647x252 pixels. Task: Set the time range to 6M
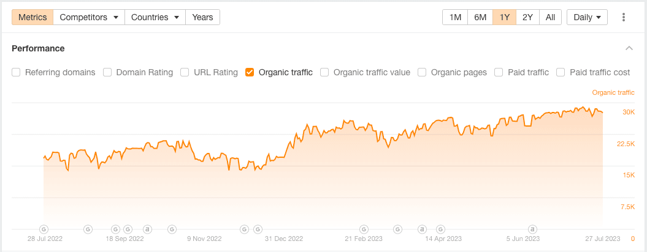click(x=480, y=17)
